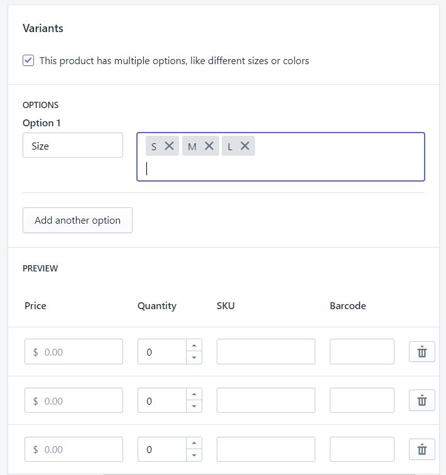
Task: Decrease quantity in second variant row
Action: coord(194,407)
